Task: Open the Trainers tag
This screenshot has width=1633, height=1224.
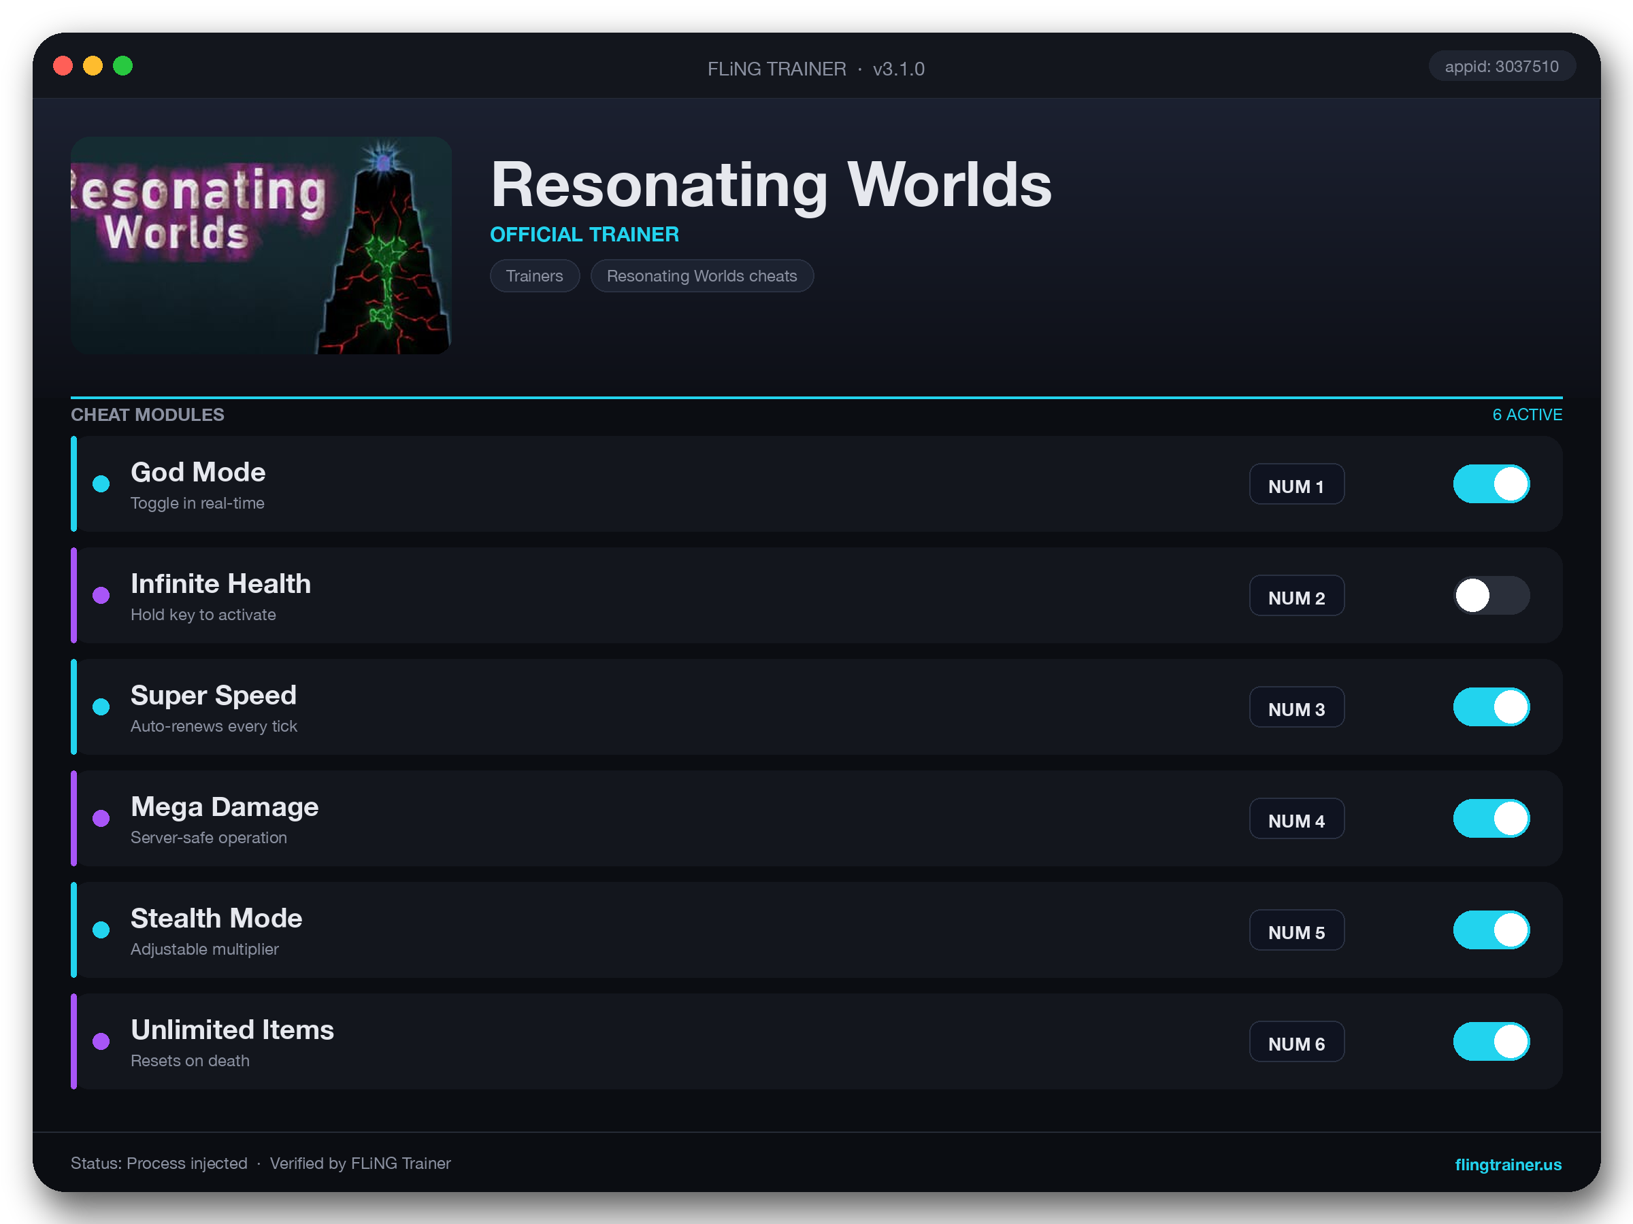Action: (535, 276)
